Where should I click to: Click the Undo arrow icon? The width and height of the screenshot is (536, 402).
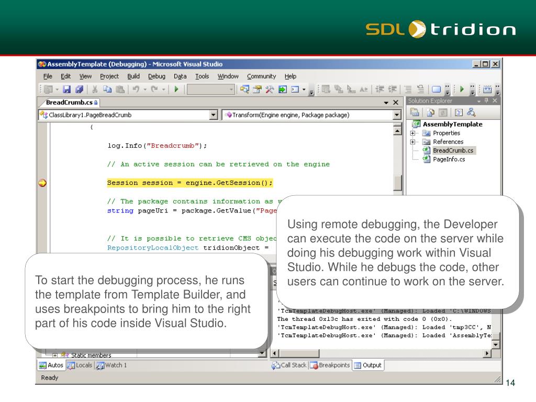pyautogui.click(x=136, y=90)
